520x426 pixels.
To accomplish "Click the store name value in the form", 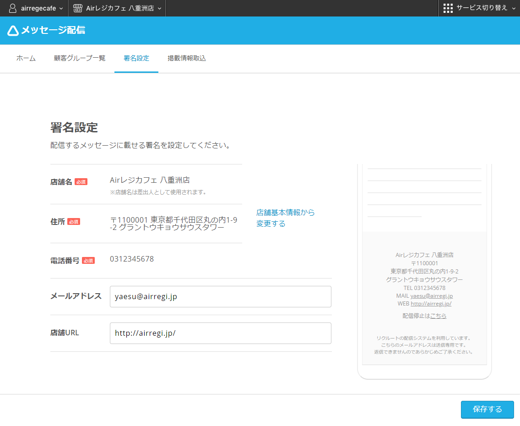I will [150, 180].
